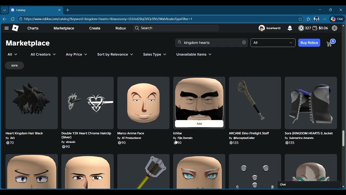Click the Roblox logo home icon
This screenshot has width=346, height=195.
15,28
